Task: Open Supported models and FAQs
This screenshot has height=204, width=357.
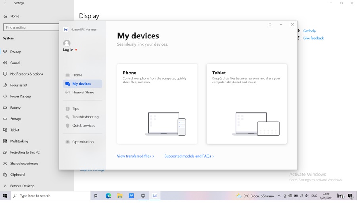Action: click(189, 156)
